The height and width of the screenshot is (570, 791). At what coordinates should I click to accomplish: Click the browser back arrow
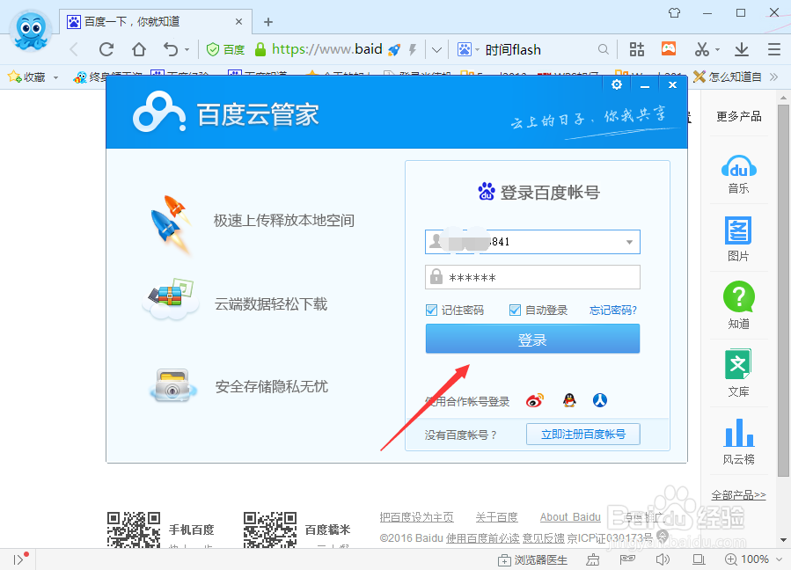click(x=74, y=49)
